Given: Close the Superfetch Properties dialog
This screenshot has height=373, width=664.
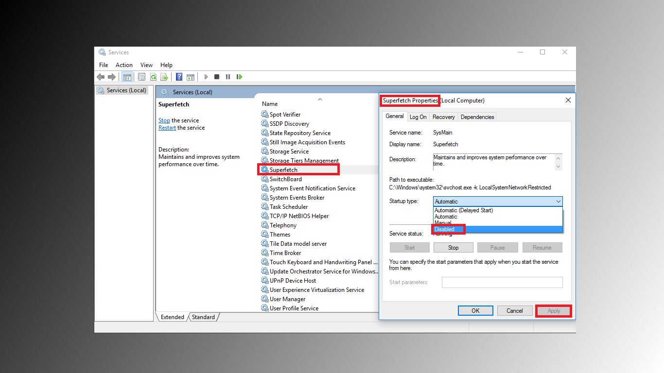Looking at the screenshot, I should pyautogui.click(x=568, y=100).
